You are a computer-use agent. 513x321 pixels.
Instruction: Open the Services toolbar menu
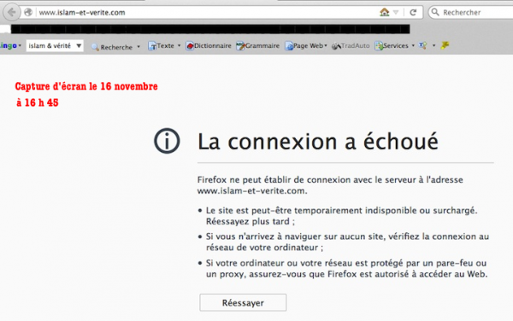tap(394, 46)
